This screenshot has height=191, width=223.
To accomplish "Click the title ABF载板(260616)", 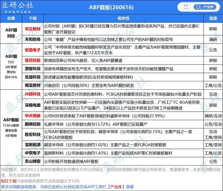I will click(111, 7).
